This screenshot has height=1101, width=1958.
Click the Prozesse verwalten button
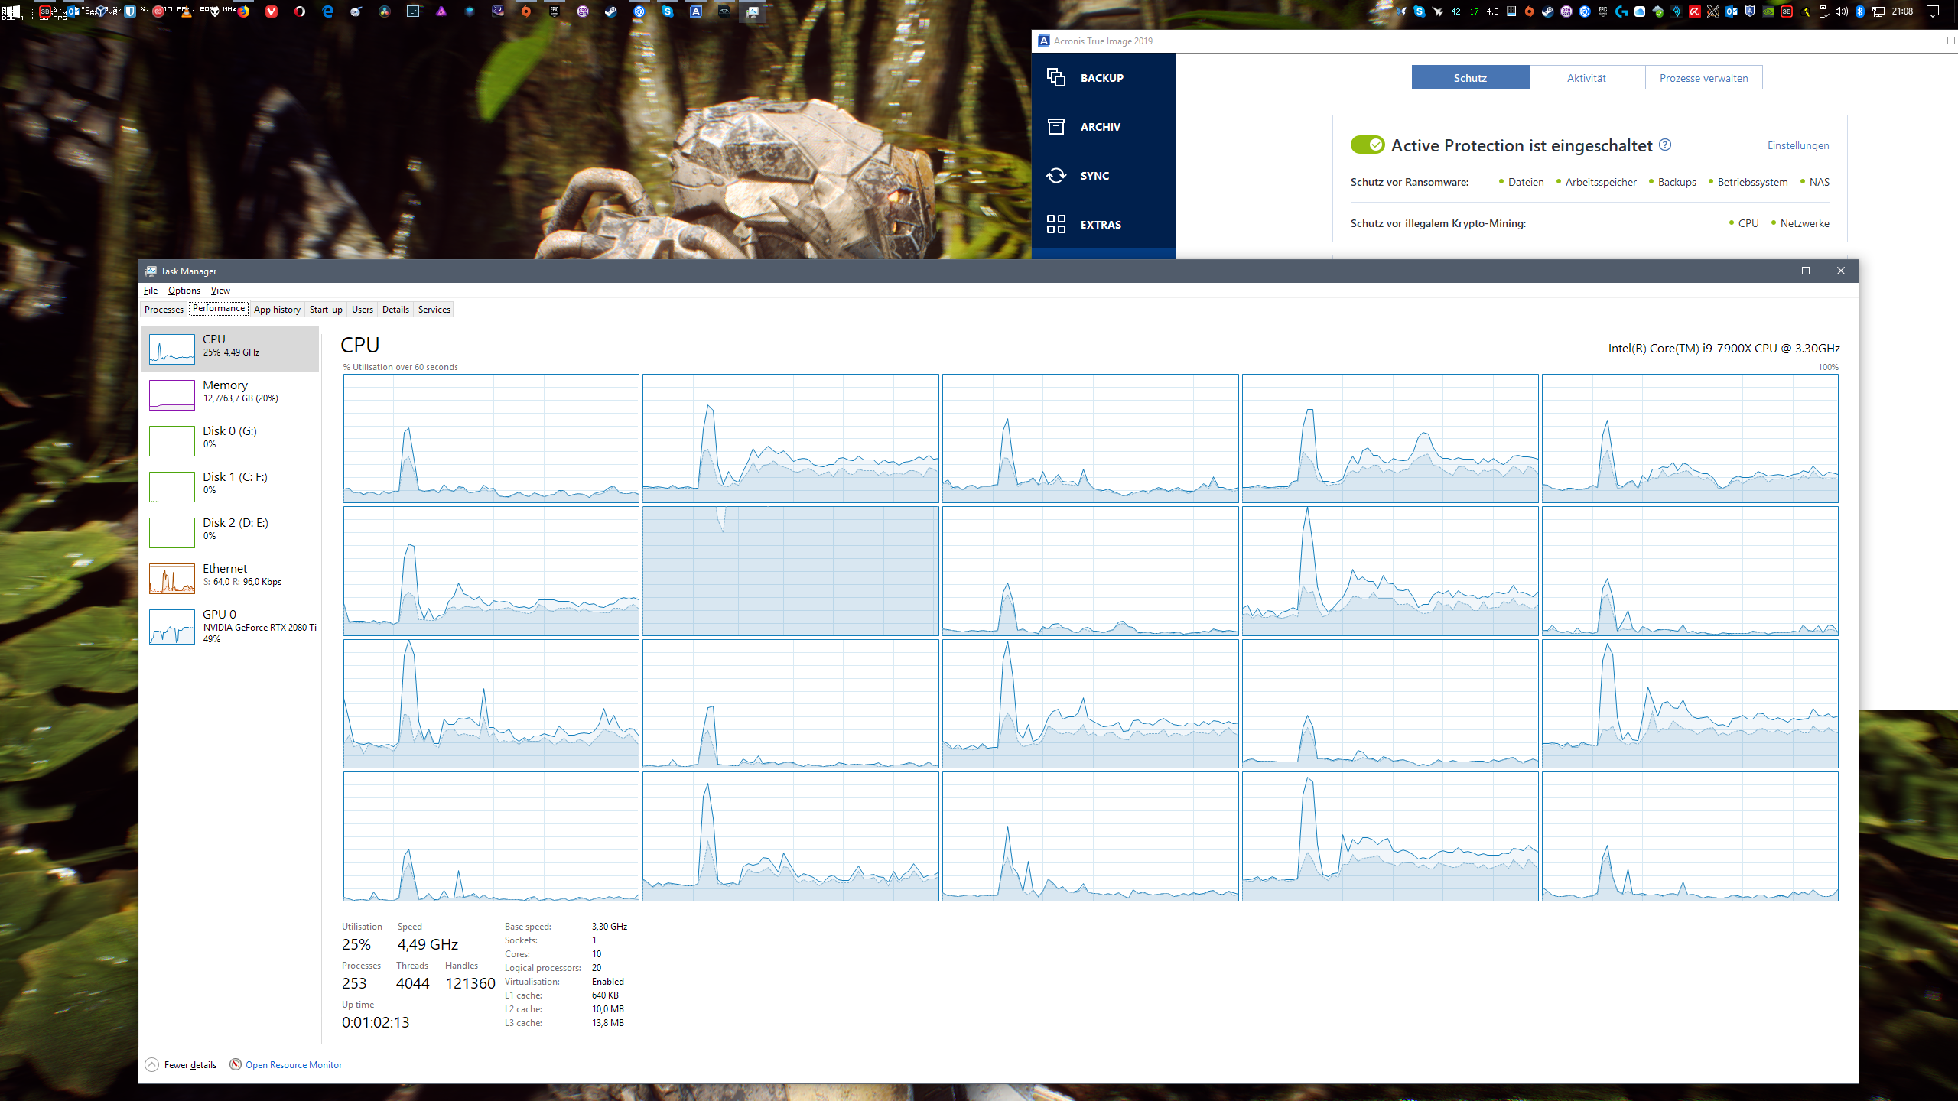coord(1703,78)
